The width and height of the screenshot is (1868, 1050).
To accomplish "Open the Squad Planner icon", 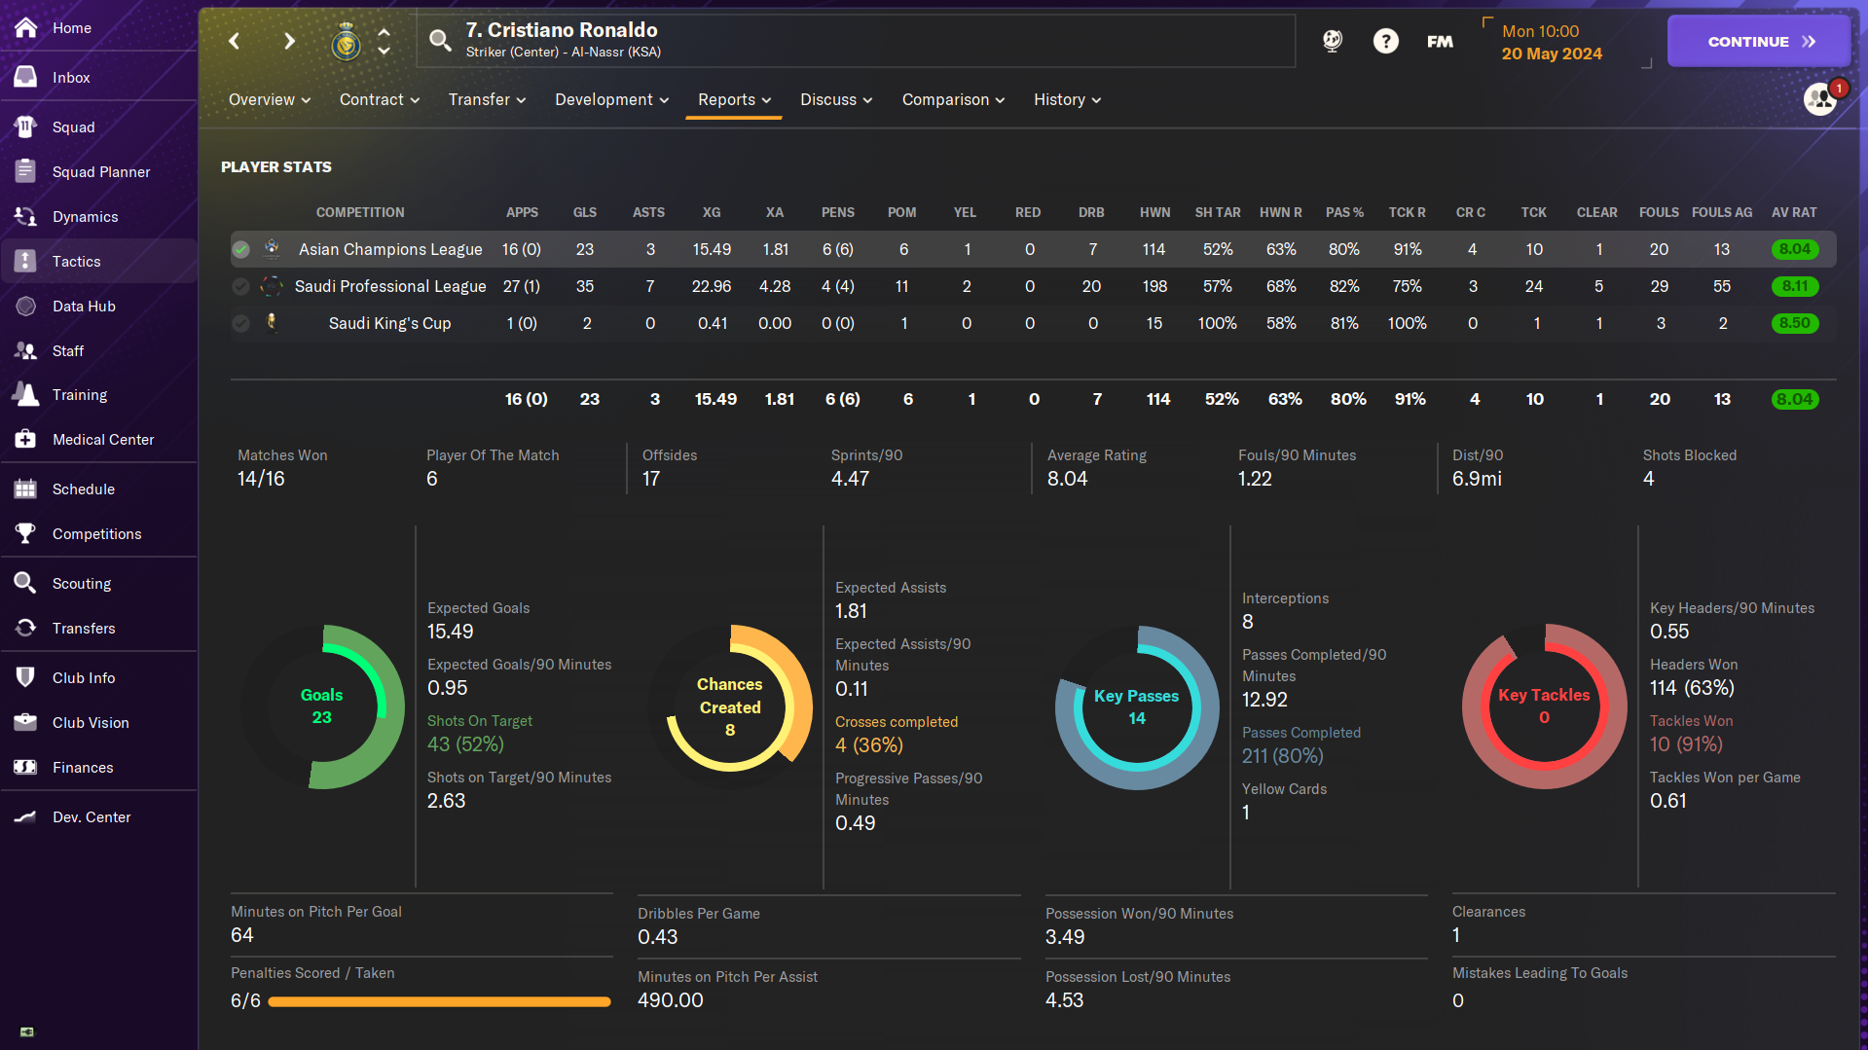I will [26, 171].
